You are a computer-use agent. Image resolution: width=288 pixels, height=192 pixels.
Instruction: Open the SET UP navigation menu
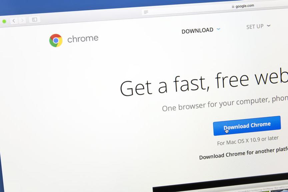(255, 27)
